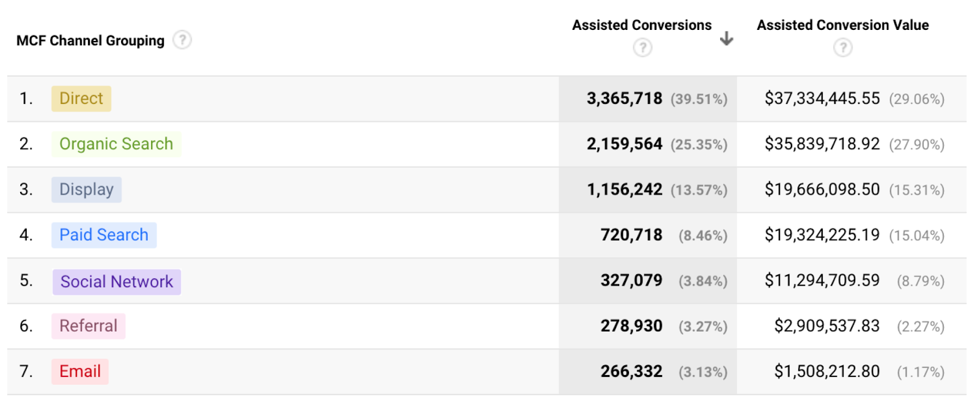
Task: Click Display assisted conversions value 1,156,242
Action: pos(624,190)
